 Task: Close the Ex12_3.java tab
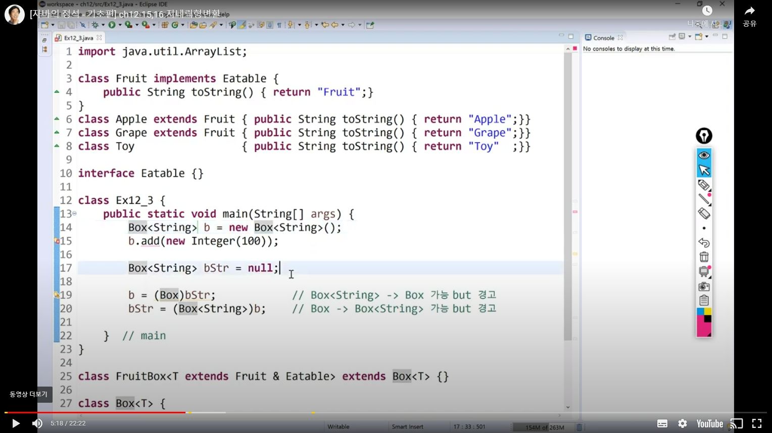pos(99,37)
